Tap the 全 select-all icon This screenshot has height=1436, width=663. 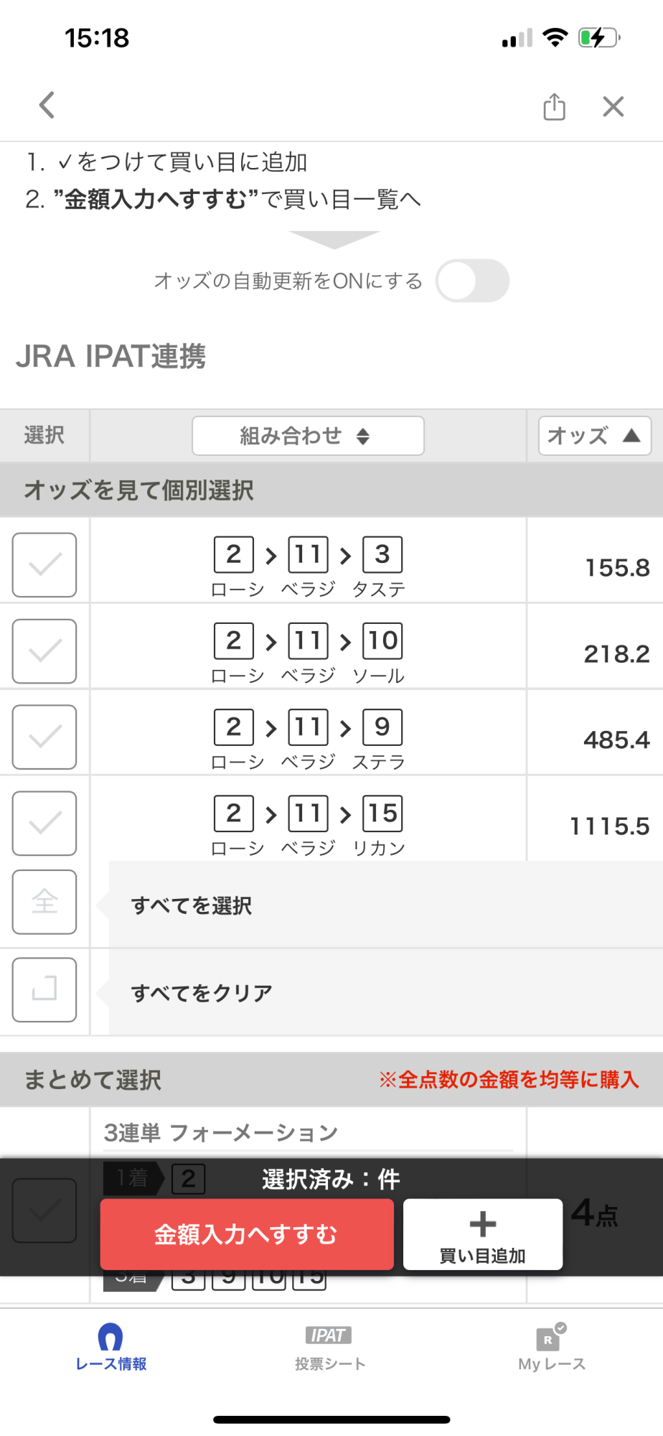(44, 902)
